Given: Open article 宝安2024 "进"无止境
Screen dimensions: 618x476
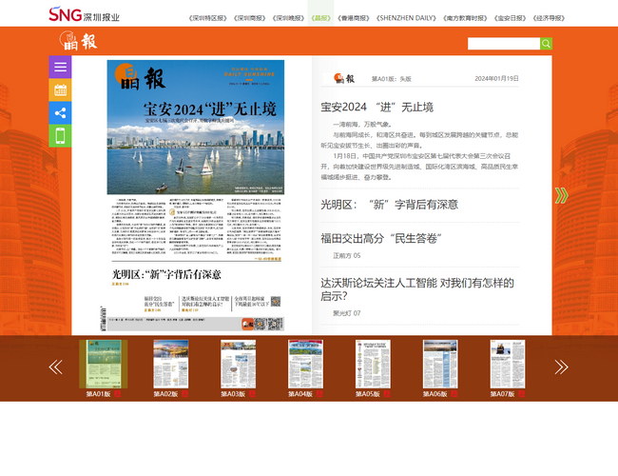Looking at the screenshot, I should click(377, 107).
